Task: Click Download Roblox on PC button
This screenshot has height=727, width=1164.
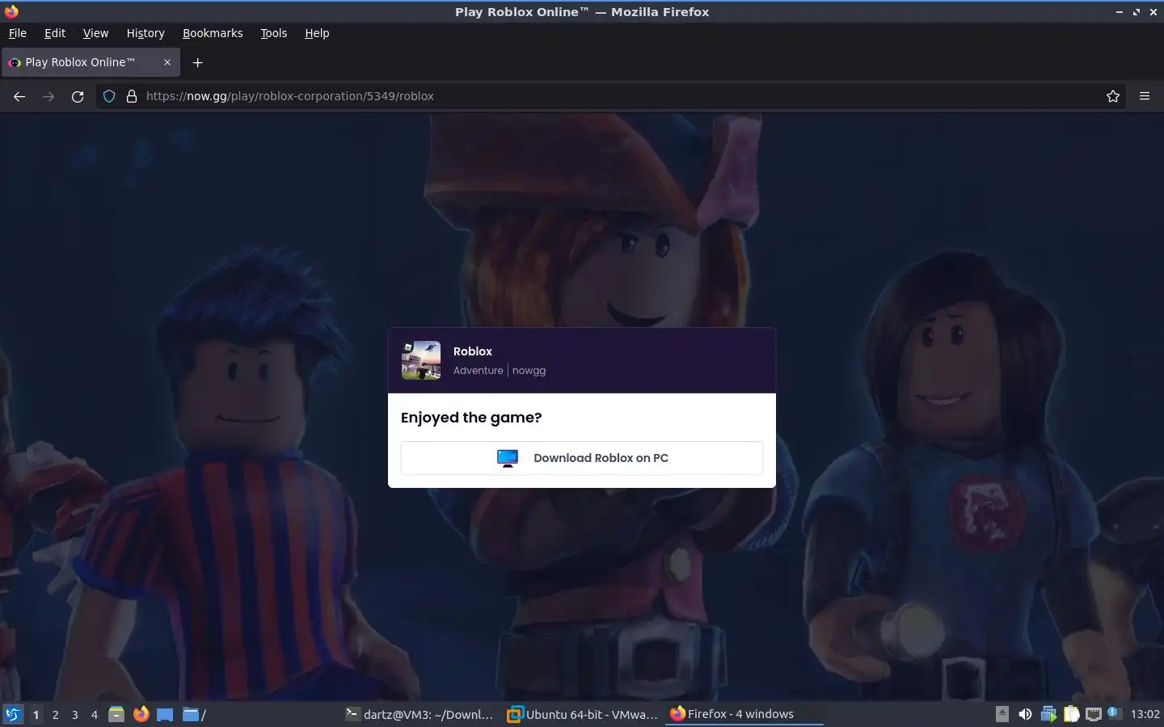Action: click(x=582, y=458)
